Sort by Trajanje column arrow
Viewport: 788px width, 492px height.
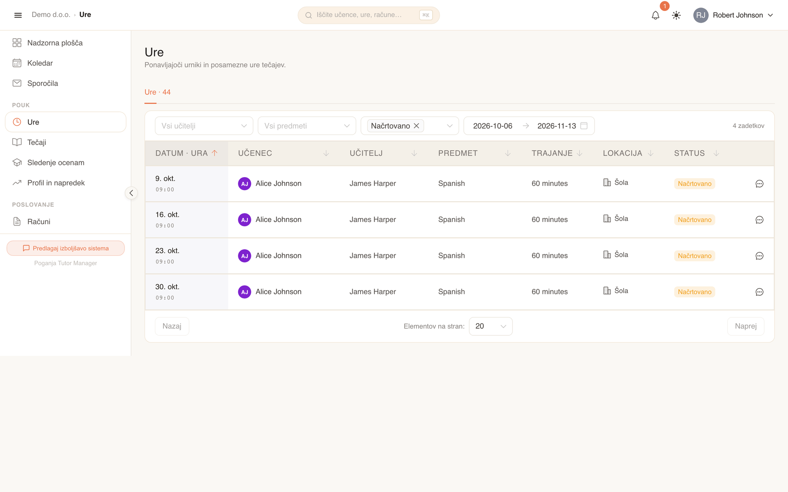580,153
